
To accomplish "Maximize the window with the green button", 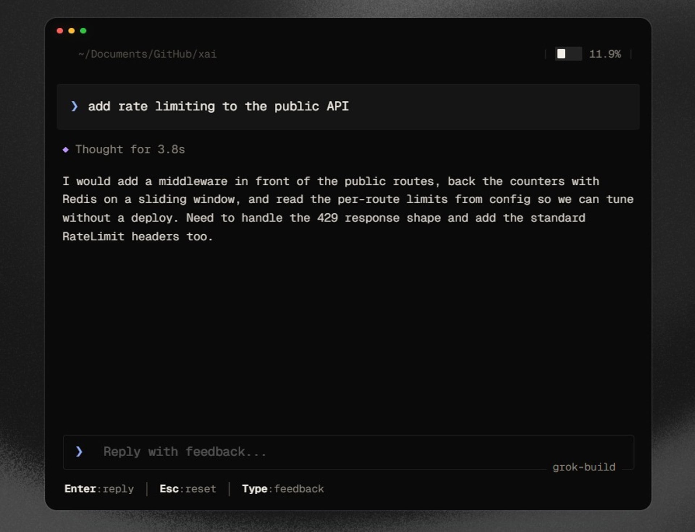I will (x=83, y=31).
